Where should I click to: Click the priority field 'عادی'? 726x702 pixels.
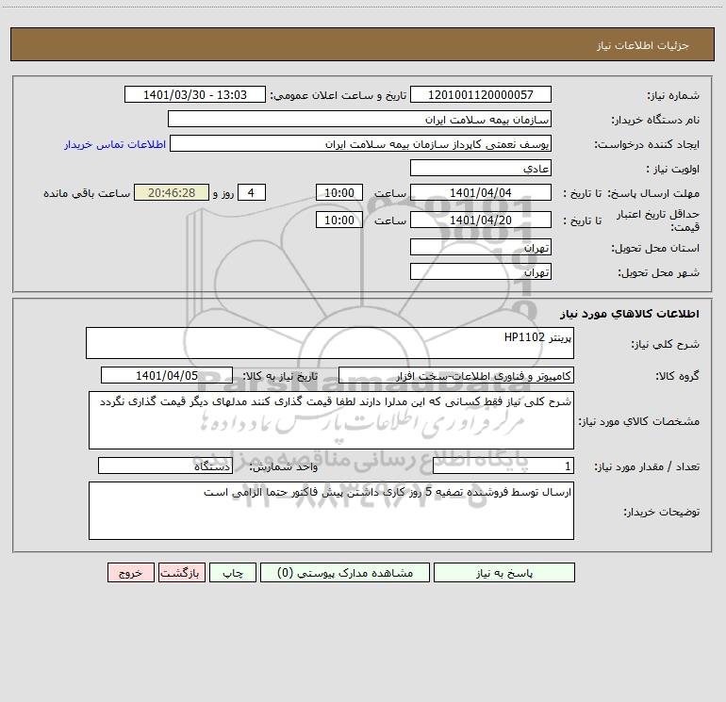481,168
